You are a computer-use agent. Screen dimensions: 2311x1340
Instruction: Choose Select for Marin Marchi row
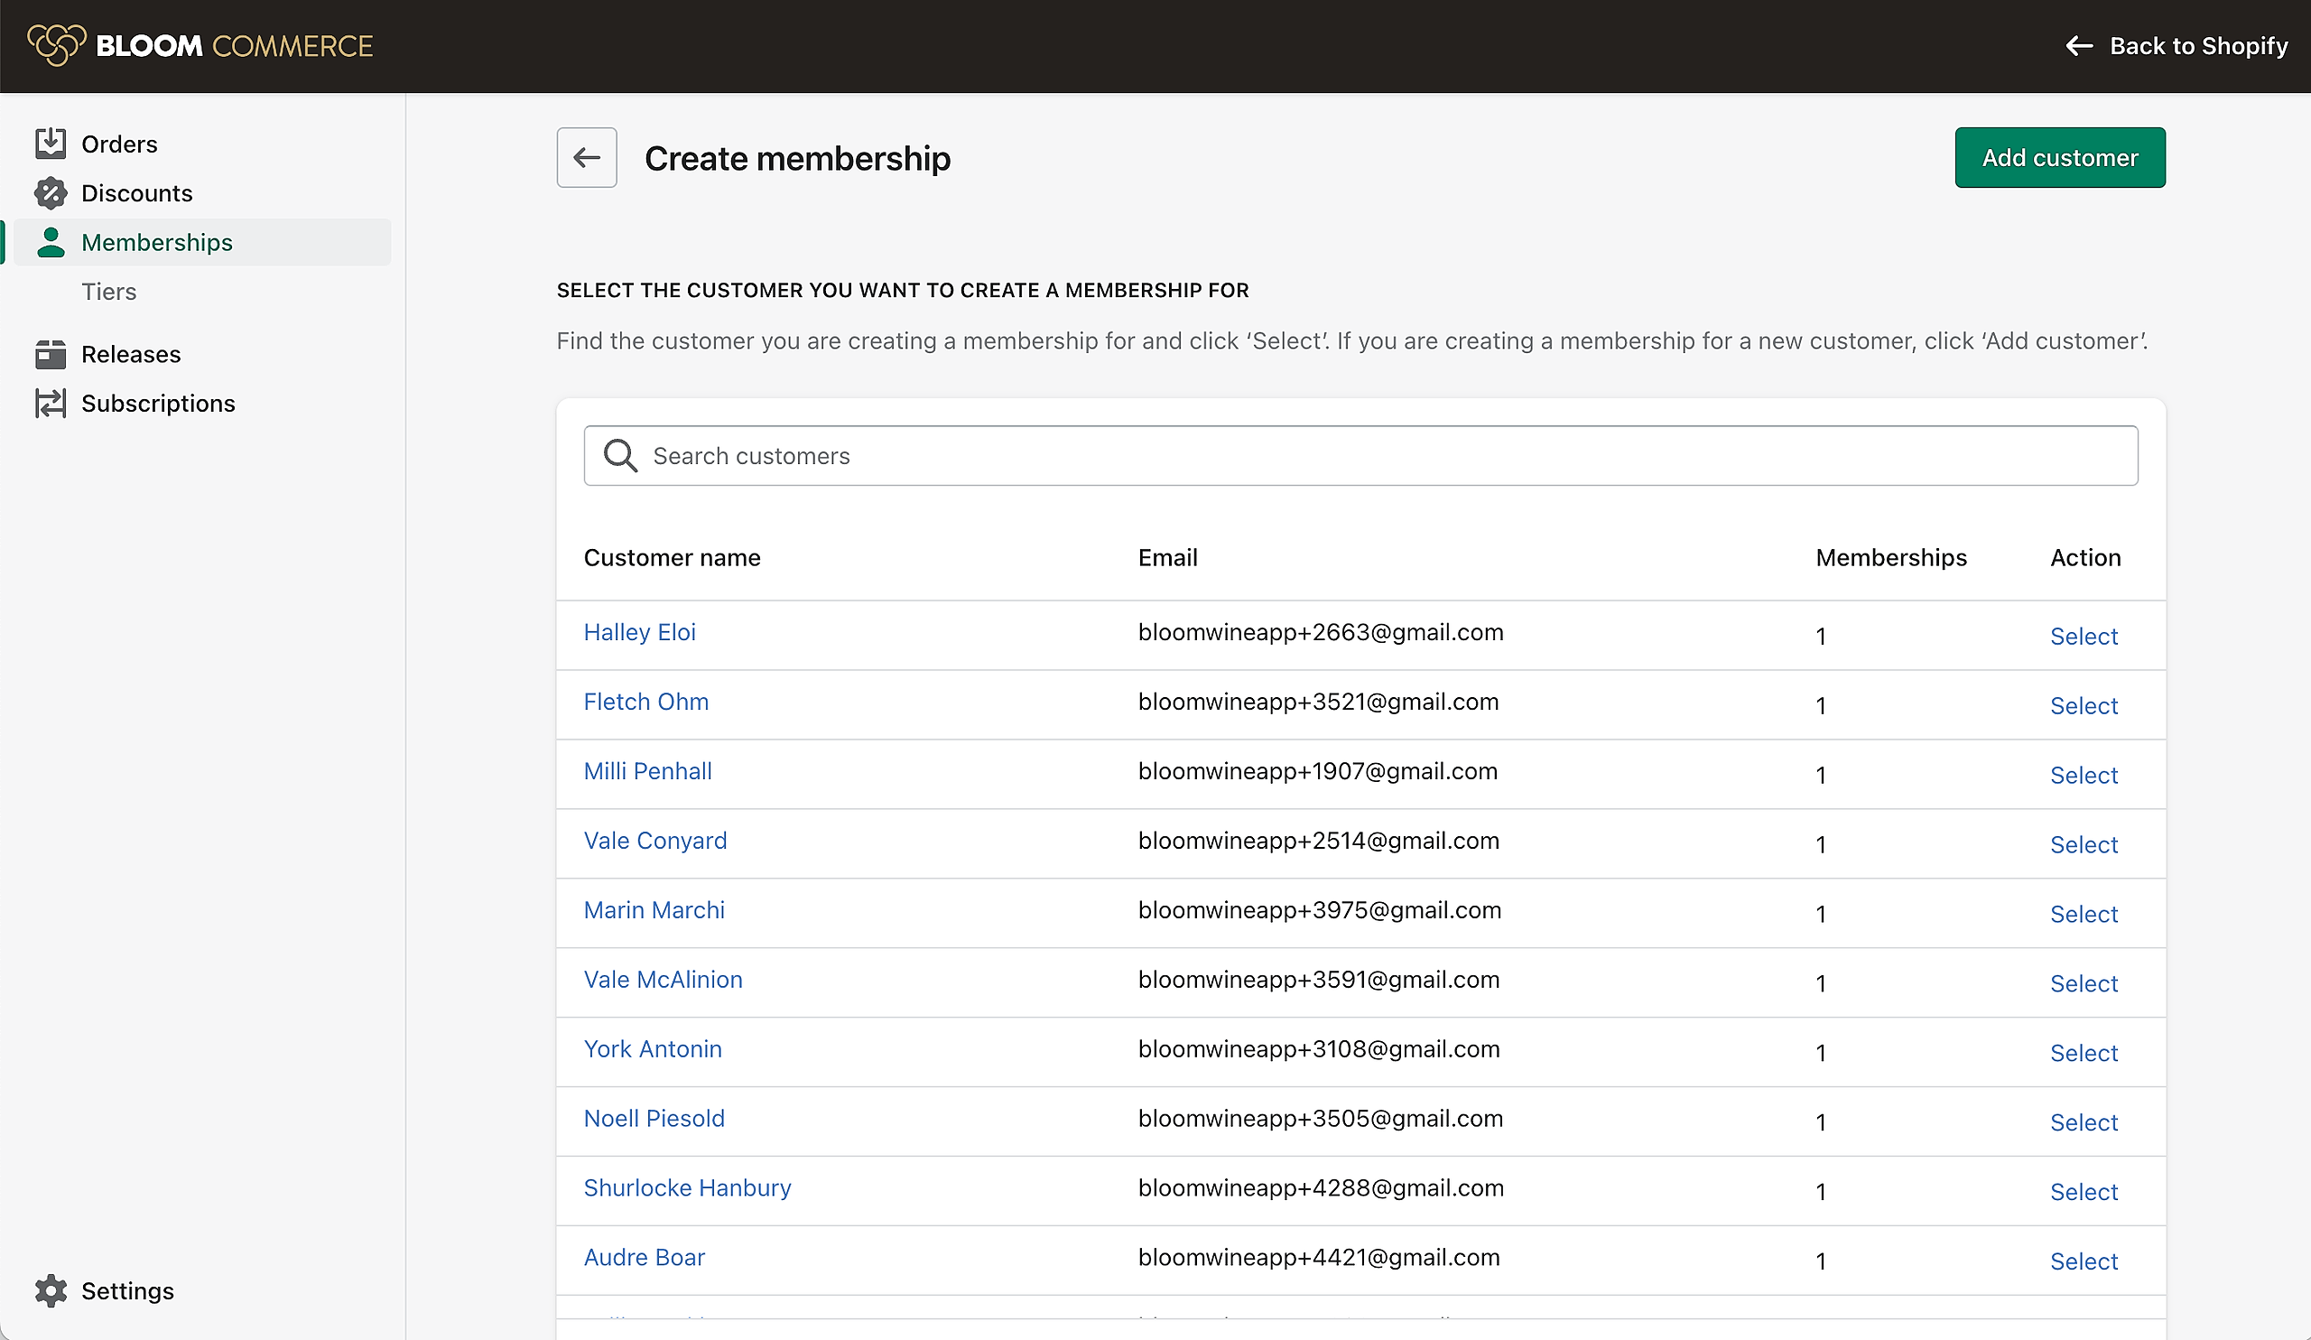click(2083, 914)
